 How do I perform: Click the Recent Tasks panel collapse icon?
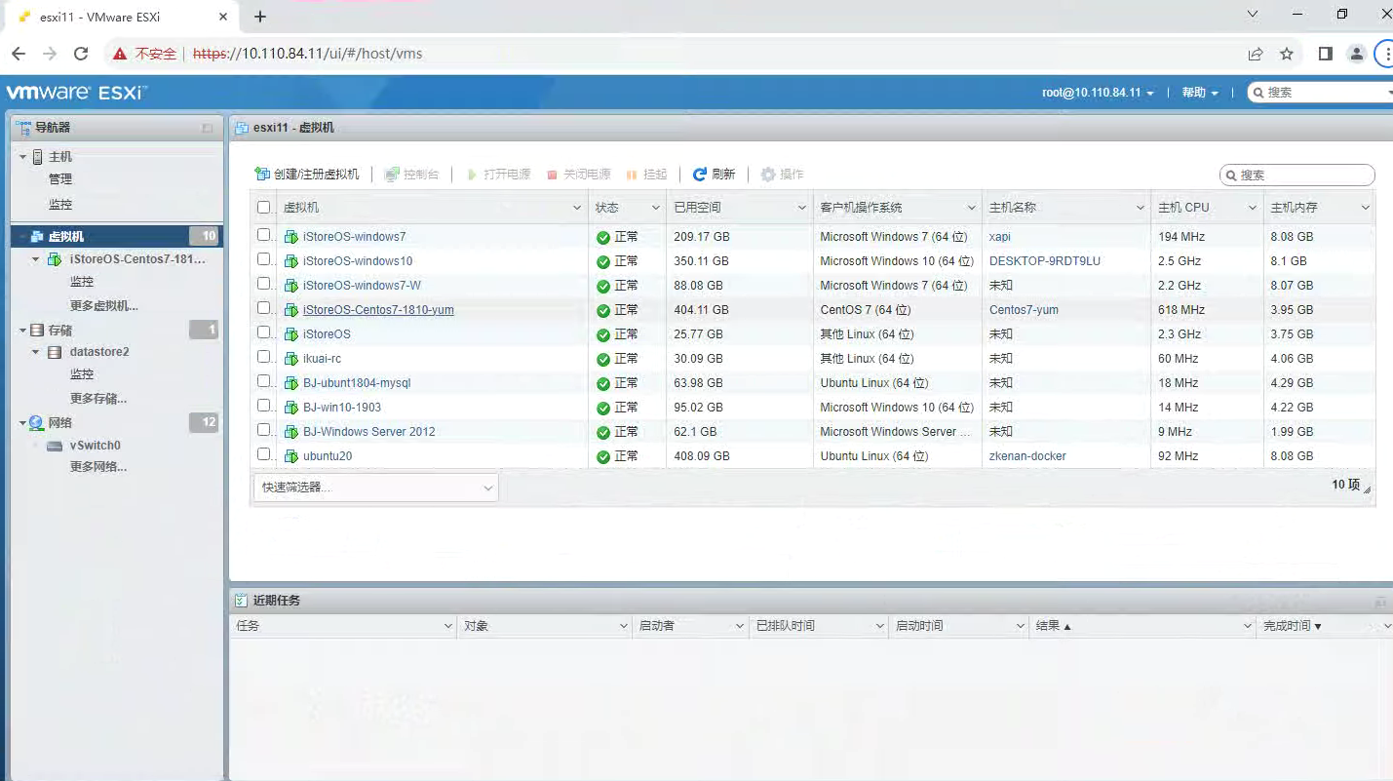click(x=1380, y=602)
